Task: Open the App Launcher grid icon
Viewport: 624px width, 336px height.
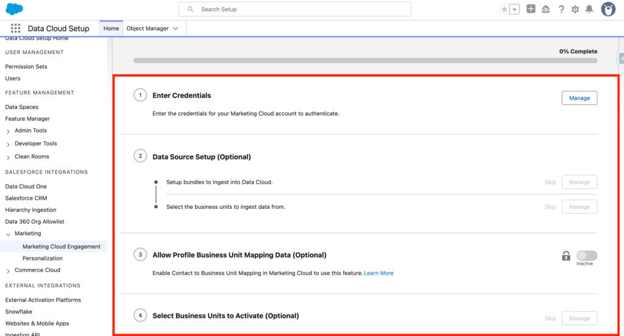Action: 16,29
